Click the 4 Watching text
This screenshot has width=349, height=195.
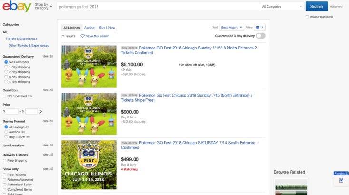(x=129, y=169)
